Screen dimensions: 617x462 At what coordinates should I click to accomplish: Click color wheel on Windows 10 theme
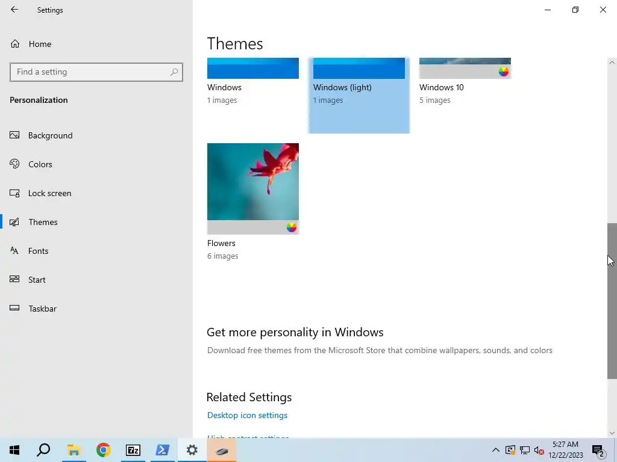[x=504, y=72]
